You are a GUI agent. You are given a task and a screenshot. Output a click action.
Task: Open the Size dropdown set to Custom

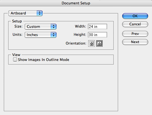click(x=41, y=27)
